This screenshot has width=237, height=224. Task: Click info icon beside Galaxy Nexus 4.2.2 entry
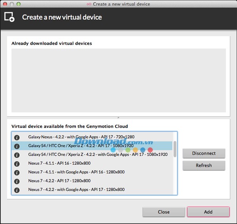click(17, 137)
